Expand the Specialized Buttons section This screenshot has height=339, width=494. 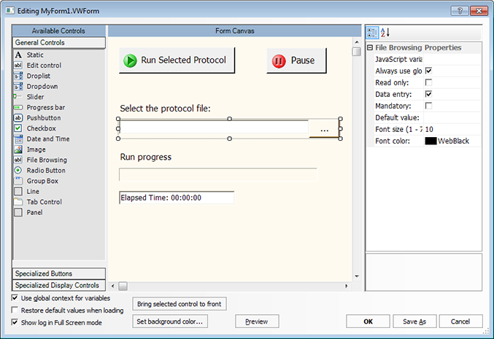(59, 273)
